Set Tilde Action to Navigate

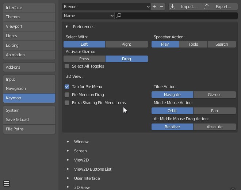click(172, 95)
